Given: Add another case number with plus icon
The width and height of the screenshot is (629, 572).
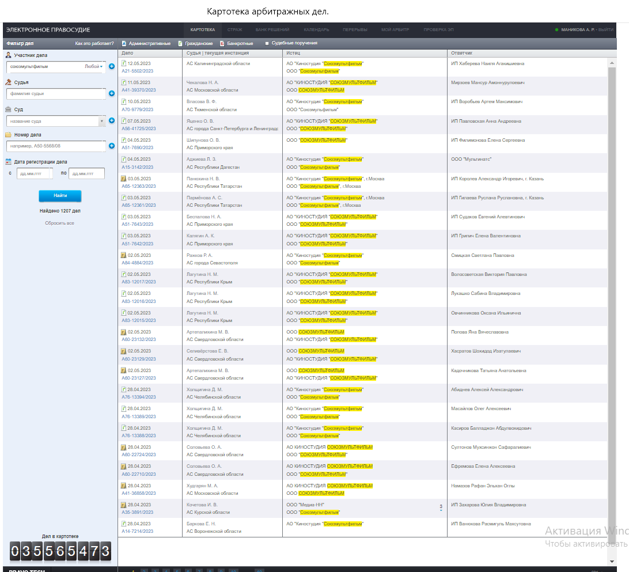Looking at the screenshot, I should point(112,146).
